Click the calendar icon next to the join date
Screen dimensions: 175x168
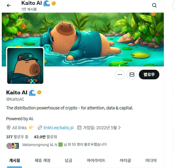pos(79,128)
